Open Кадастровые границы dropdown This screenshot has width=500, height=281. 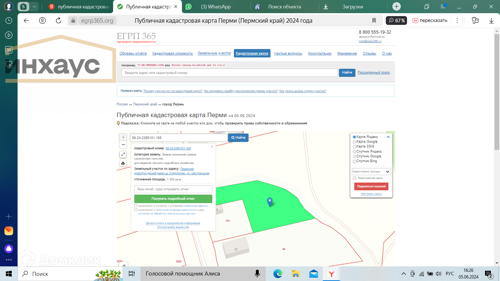(371, 171)
